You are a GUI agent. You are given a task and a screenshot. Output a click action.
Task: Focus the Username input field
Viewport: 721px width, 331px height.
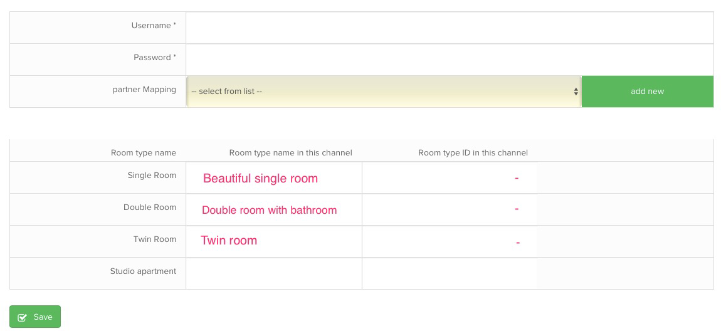(x=450, y=28)
